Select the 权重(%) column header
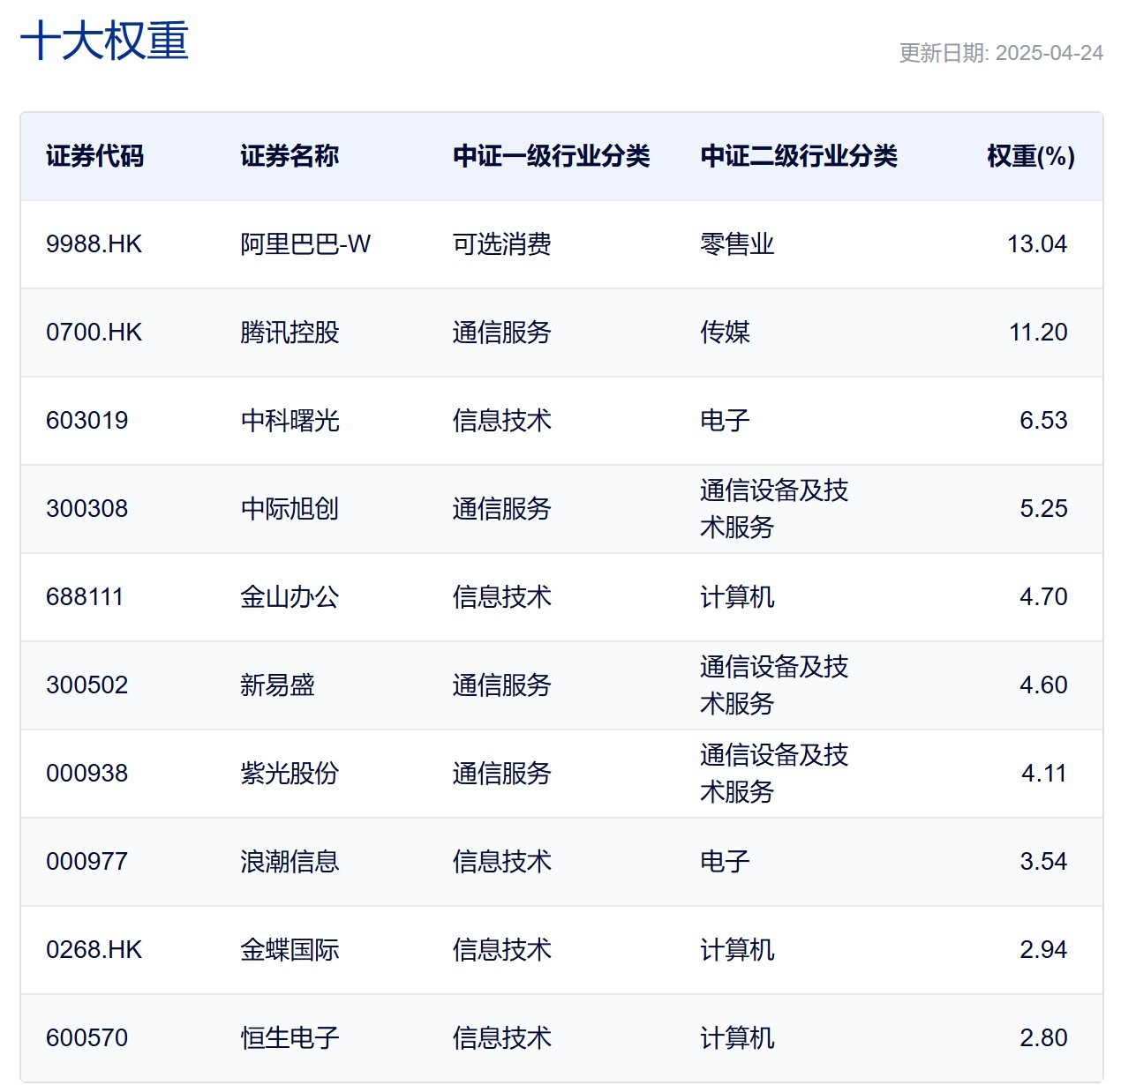Screen dimensions: 1121x1085 coord(1031,156)
